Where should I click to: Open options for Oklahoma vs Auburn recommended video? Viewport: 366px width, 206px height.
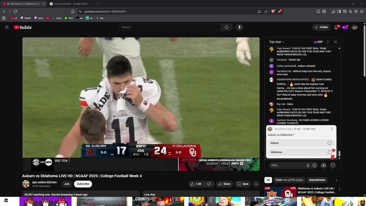point(339,189)
